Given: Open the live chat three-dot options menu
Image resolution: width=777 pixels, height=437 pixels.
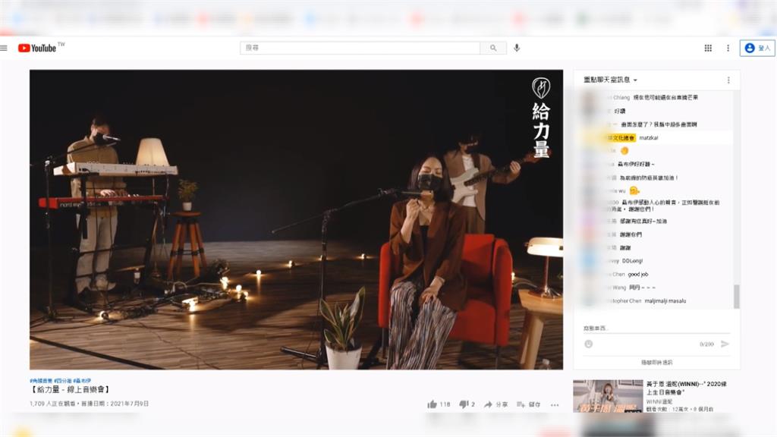Looking at the screenshot, I should pyautogui.click(x=728, y=80).
